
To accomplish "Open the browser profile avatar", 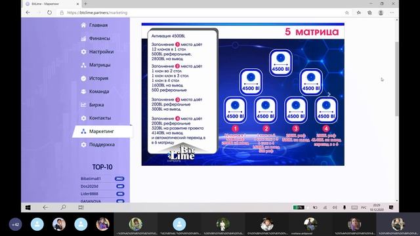I will point(381,12).
